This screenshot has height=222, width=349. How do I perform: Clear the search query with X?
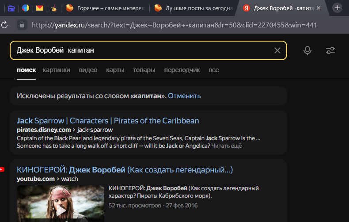click(x=277, y=50)
